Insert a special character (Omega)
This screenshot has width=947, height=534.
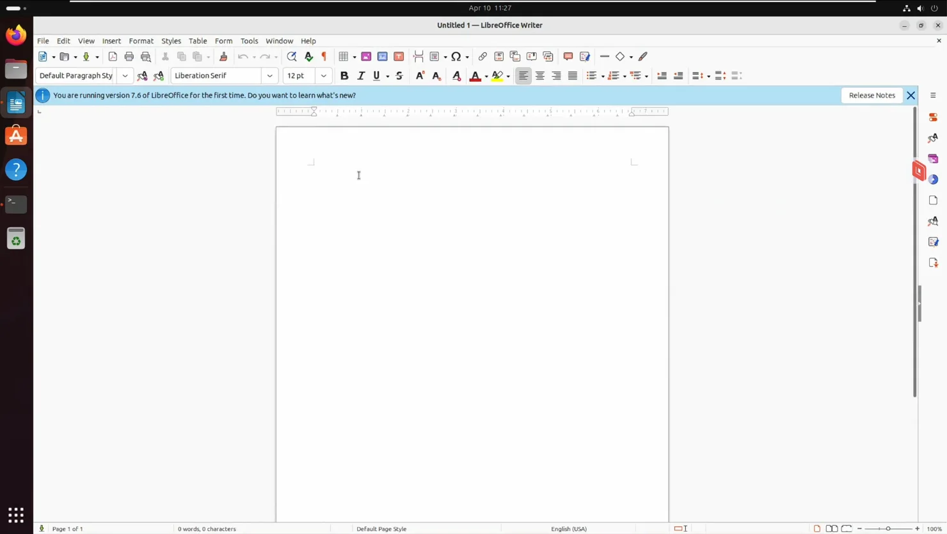456,57
